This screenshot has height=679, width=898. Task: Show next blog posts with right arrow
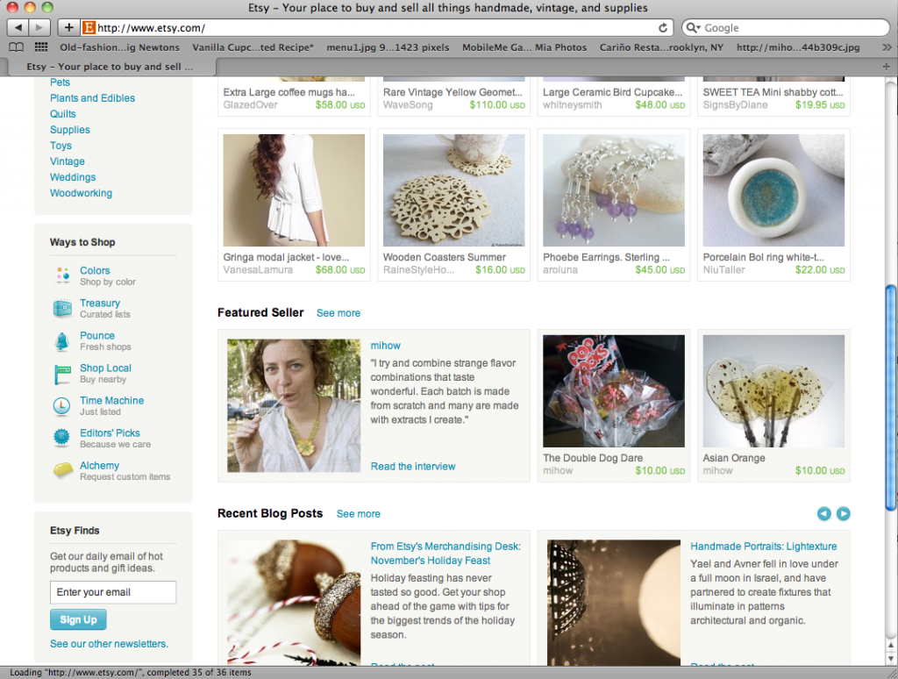coord(843,513)
